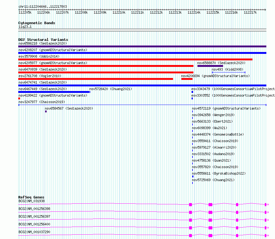Click the 112210k ruler tick label

[119, 12]
